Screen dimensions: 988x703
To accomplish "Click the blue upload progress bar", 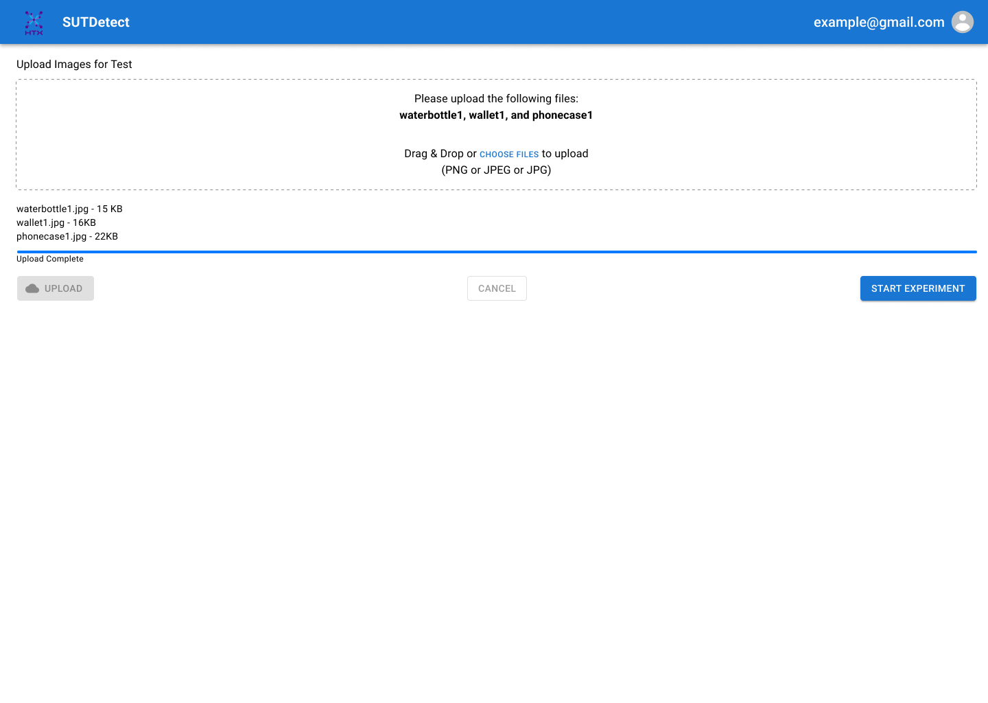I will [x=496, y=252].
